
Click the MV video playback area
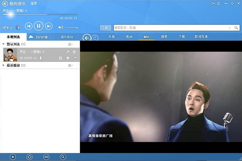point(161,97)
